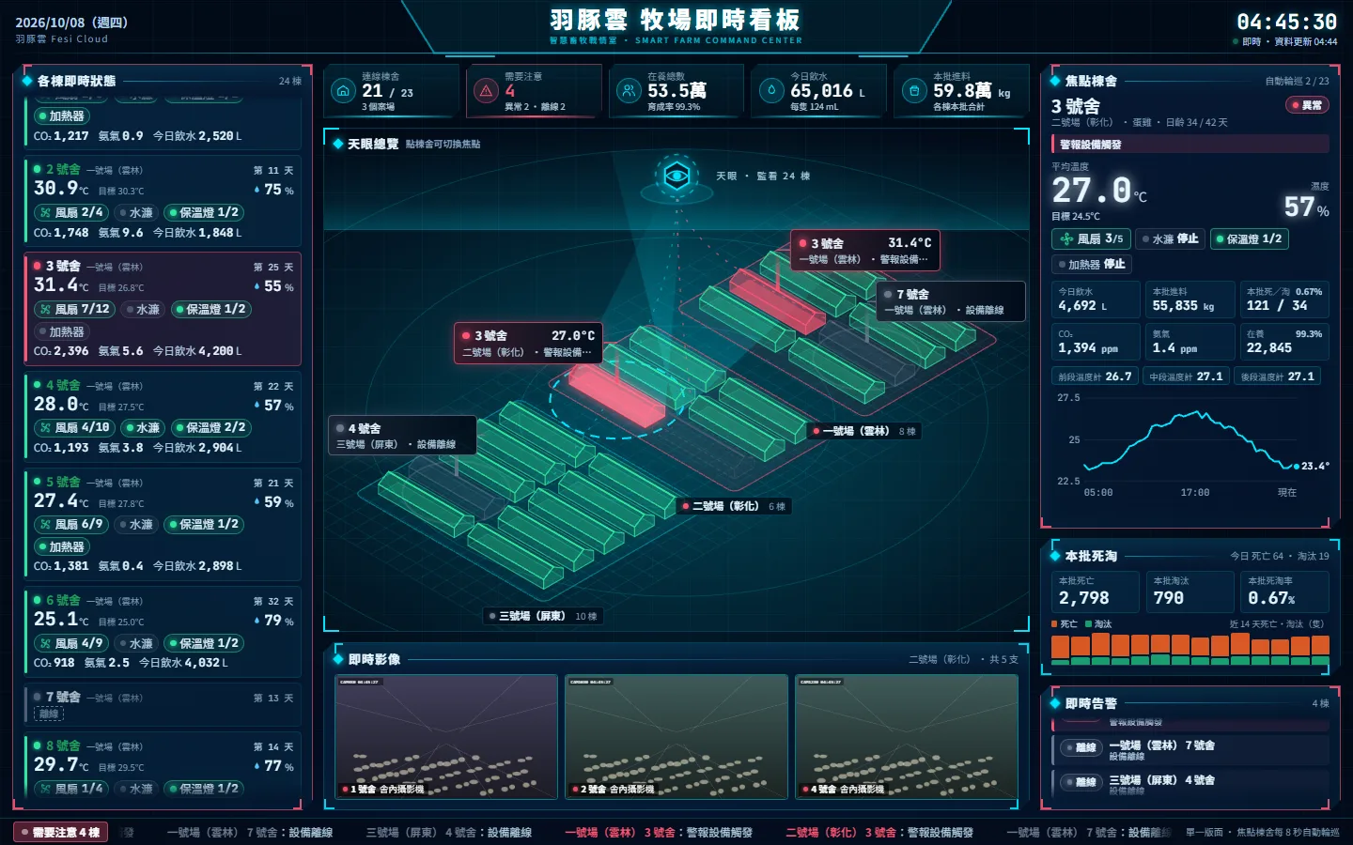Toggle 2號舍 保溫燈 1/2 chip
The height and width of the screenshot is (845, 1353).
point(204,213)
